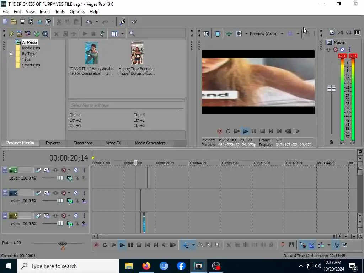Open the Tools menu

[x=60, y=12]
